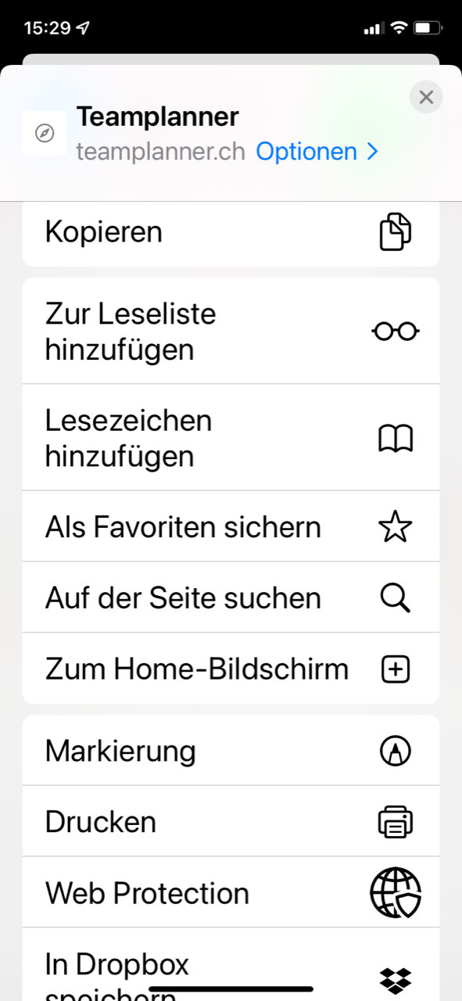
Task: Tap the reading list glasses icon
Action: [x=396, y=332]
